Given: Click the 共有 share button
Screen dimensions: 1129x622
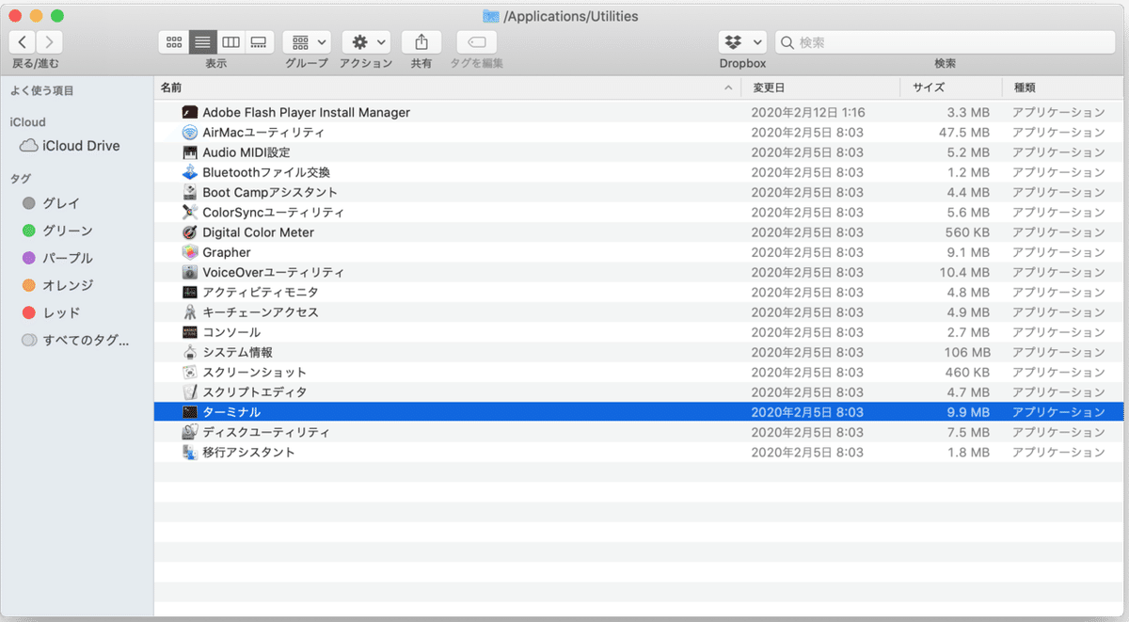Looking at the screenshot, I should pyautogui.click(x=421, y=42).
